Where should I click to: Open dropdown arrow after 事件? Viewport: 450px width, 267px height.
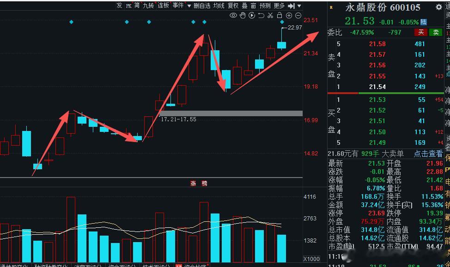(x=189, y=6)
